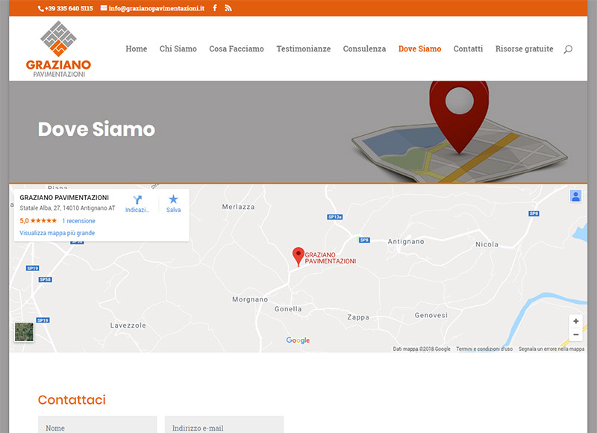Focus the Indirizzo e-mail input field
597x433 pixels.
click(225, 425)
